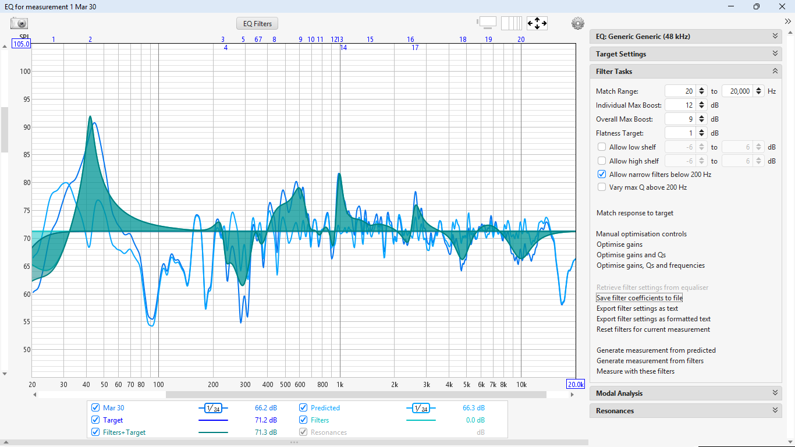Click the 20.0k frequency limit field
The width and height of the screenshot is (795, 447).
[x=576, y=385]
